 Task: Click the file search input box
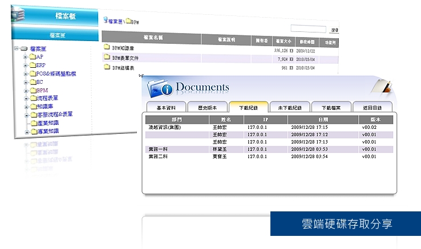tap(308, 29)
